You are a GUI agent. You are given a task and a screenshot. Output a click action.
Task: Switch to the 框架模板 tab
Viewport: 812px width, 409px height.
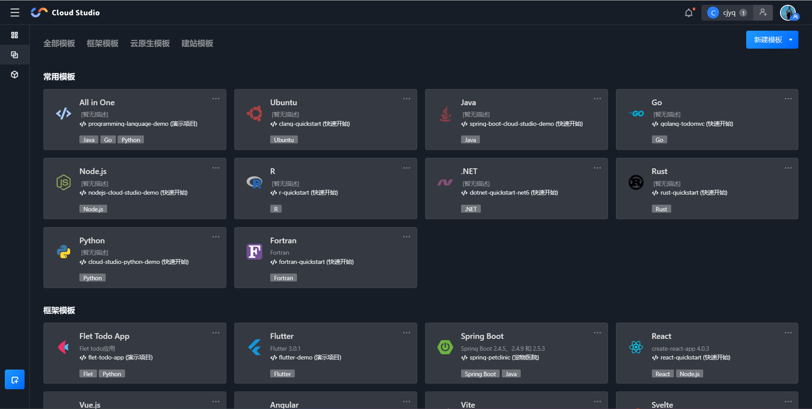tap(103, 43)
